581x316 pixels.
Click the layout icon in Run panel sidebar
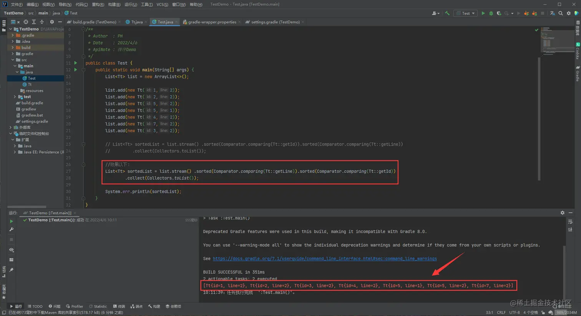pyautogui.click(x=12, y=260)
